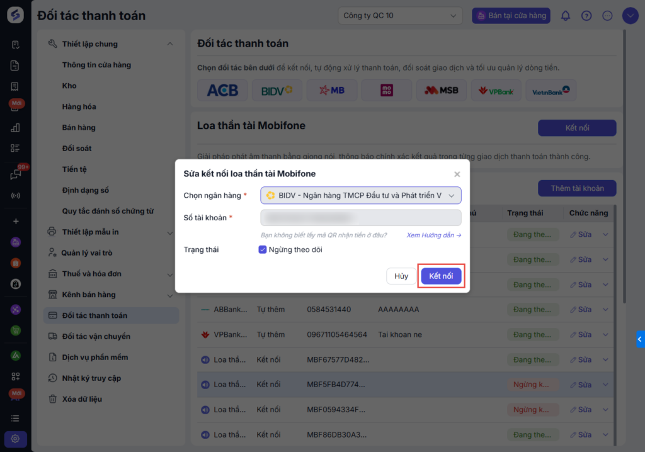This screenshot has width=645, height=452.
Task: Click the settings gear in left sidebar
Action: (x=16, y=439)
